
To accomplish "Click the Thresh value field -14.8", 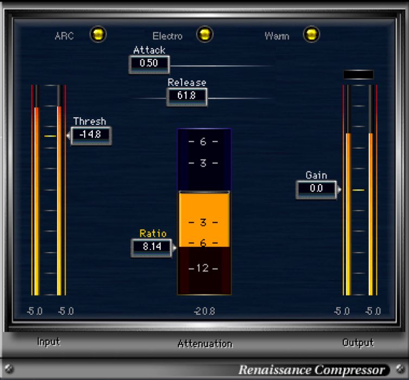I will pos(91,136).
